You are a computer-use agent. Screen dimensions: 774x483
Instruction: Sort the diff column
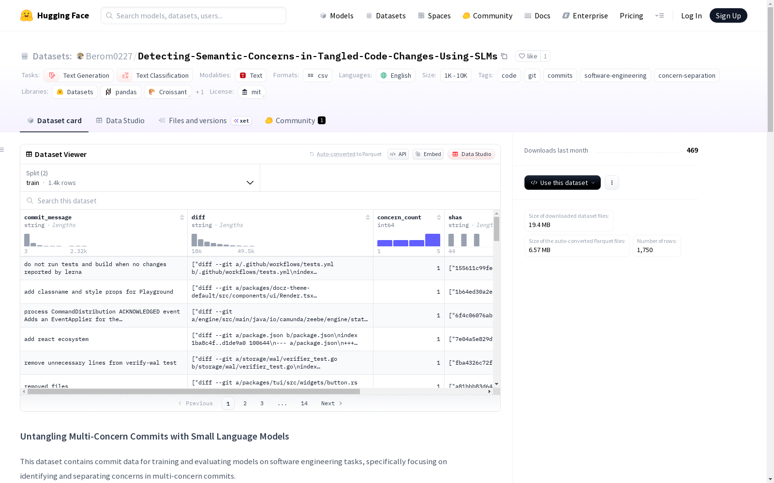[x=368, y=217]
